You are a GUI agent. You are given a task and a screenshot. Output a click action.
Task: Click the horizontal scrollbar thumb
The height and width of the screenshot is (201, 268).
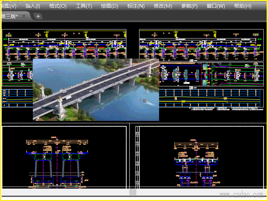click(133, 192)
